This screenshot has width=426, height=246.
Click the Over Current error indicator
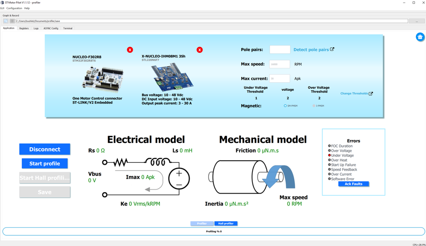pos(329,174)
